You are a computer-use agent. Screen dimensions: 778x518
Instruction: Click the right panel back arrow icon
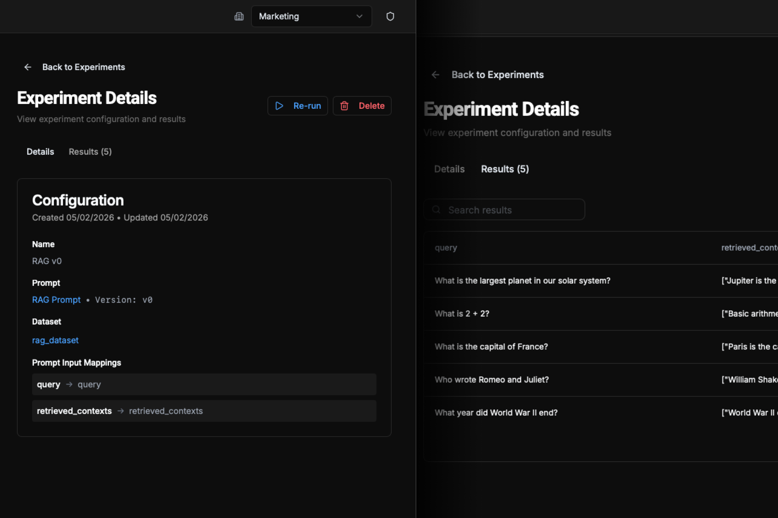tap(435, 75)
